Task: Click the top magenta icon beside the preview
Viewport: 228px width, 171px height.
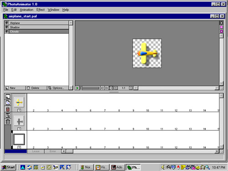Action: [222, 27]
